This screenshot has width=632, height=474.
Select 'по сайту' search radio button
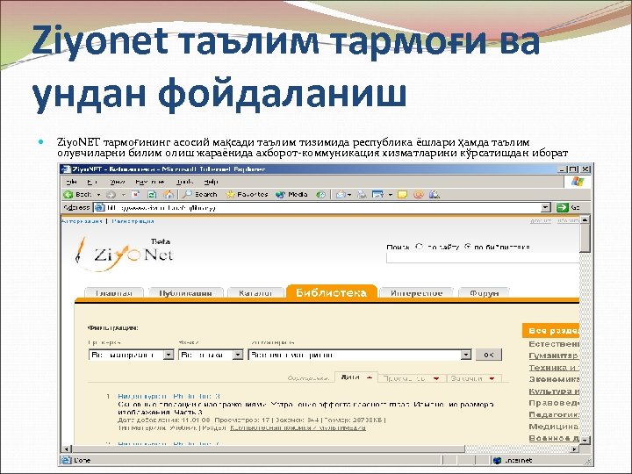point(420,247)
